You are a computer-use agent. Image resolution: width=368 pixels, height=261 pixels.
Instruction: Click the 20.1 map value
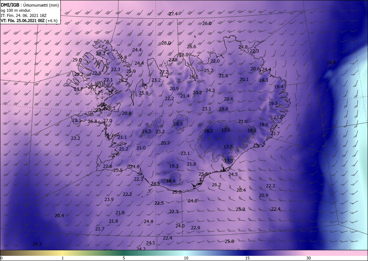pyautogui.click(x=244, y=80)
